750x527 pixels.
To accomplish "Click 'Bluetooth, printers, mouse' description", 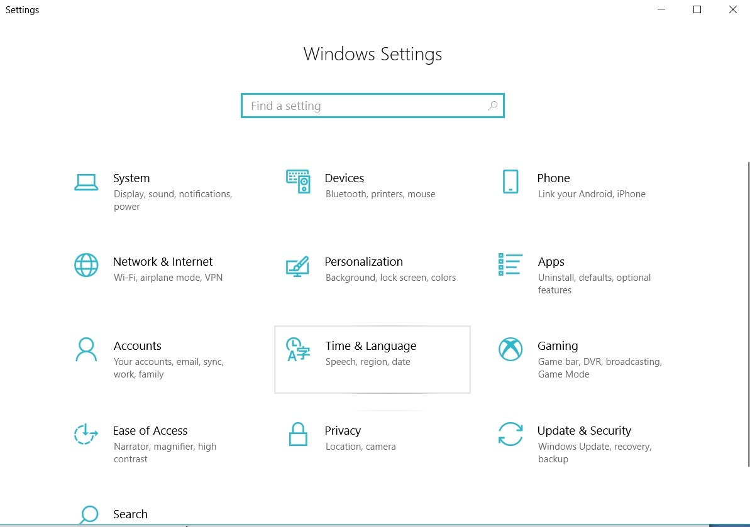I will click(x=380, y=194).
